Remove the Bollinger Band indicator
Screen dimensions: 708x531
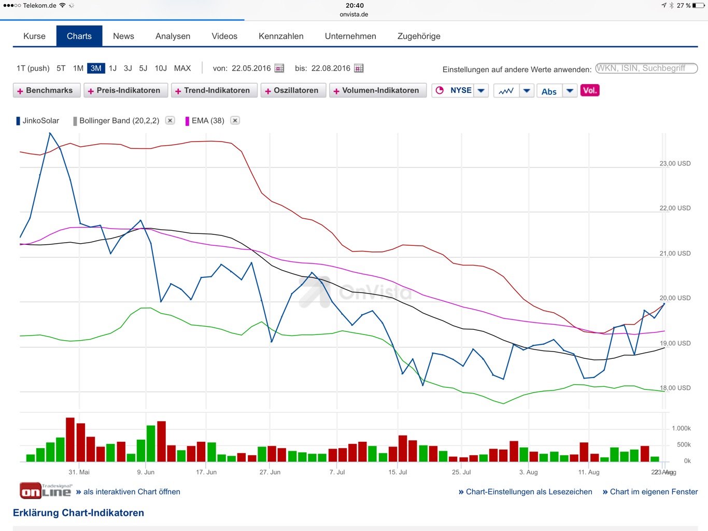click(x=170, y=120)
